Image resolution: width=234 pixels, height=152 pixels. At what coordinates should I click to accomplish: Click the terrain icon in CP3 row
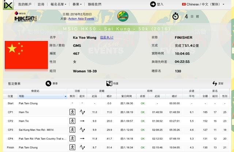point(82,129)
